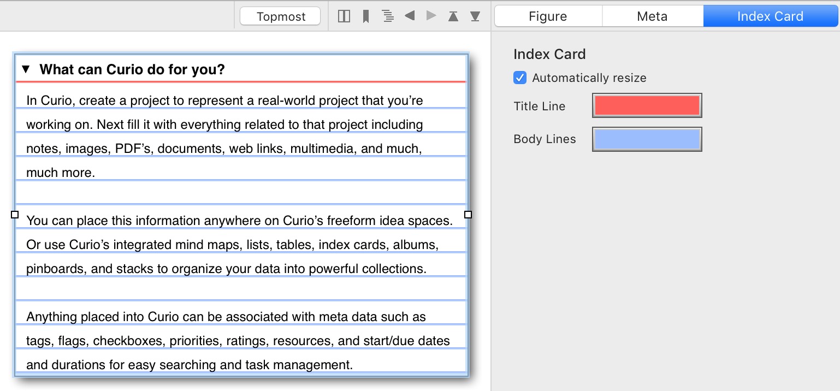Click the line starting "notes, images, PDF's"
This screenshot has height=391, width=840.
point(224,149)
